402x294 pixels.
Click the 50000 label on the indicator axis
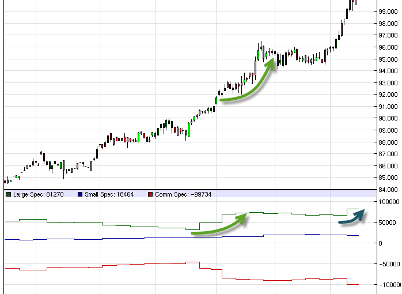click(x=388, y=223)
